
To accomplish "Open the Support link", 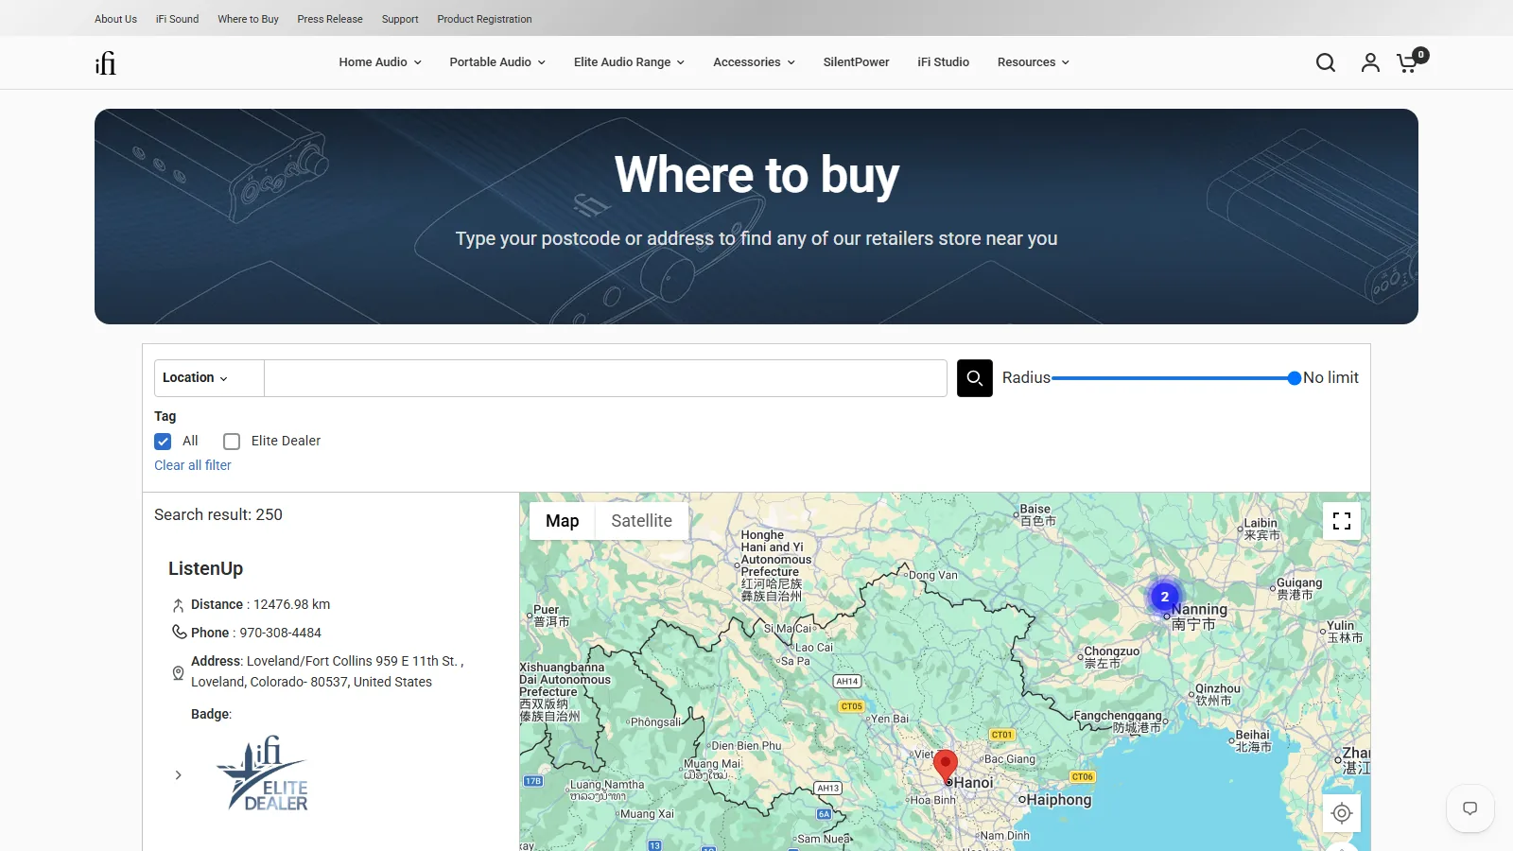I will coord(400,19).
